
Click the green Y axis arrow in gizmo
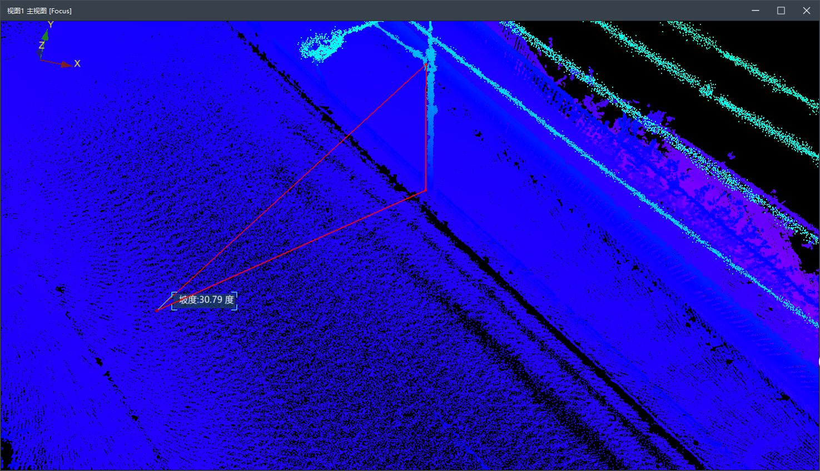pyautogui.click(x=46, y=36)
